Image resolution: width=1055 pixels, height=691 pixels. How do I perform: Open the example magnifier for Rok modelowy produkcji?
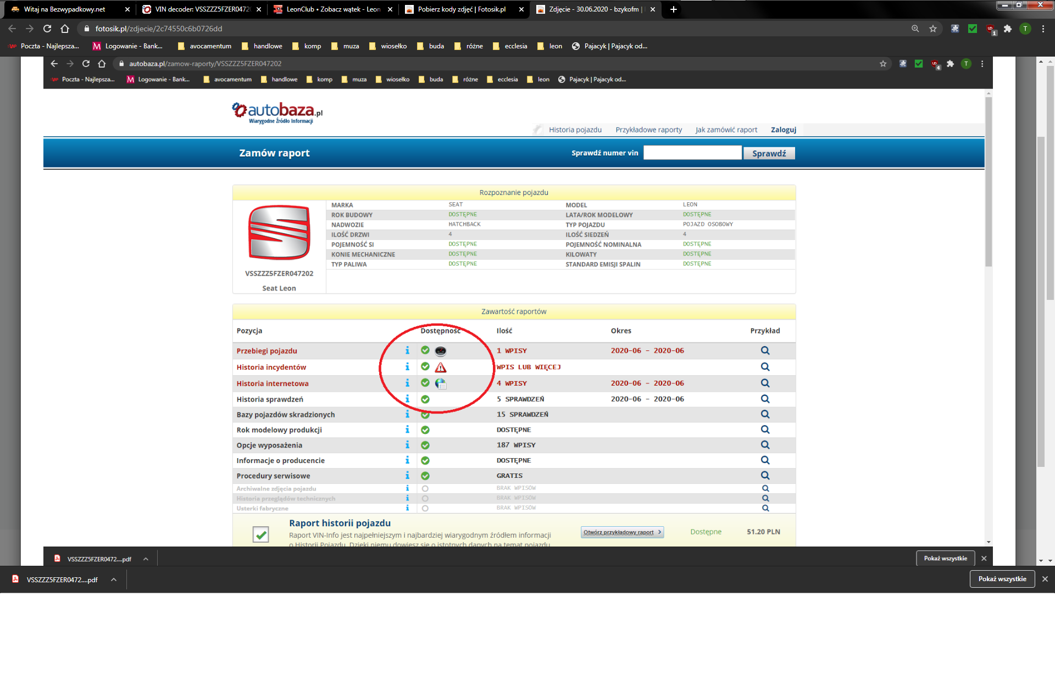point(765,430)
